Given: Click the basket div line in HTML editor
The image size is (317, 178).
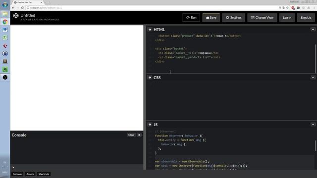Looking at the screenshot, I should (171, 48).
